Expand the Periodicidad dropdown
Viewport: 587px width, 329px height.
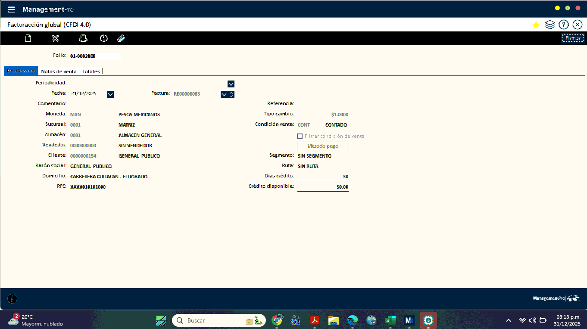click(231, 84)
